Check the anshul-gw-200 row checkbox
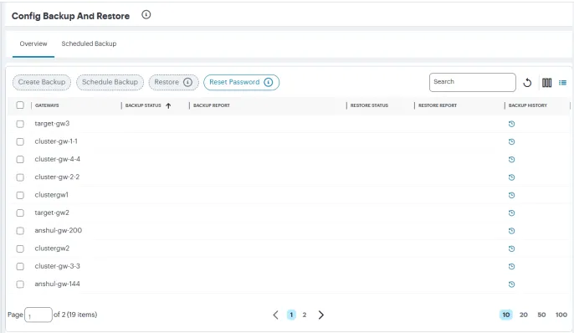The height and width of the screenshot is (333, 574). (x=20, y=231)
